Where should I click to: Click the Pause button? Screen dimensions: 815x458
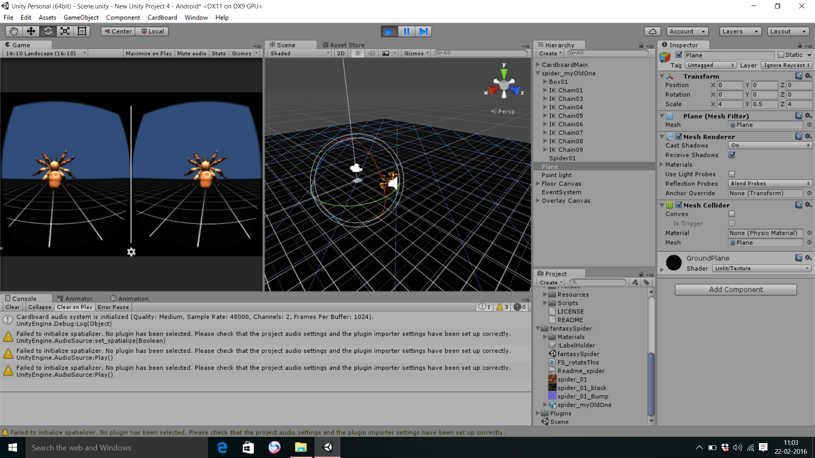[x=406, y=31]
